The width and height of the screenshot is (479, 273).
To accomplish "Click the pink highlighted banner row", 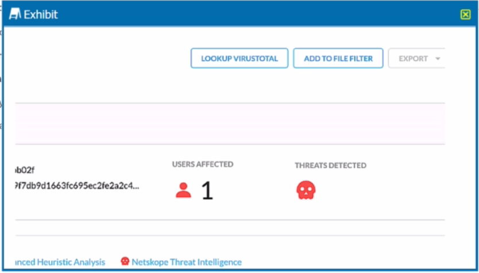I will (x=230, y=124).
